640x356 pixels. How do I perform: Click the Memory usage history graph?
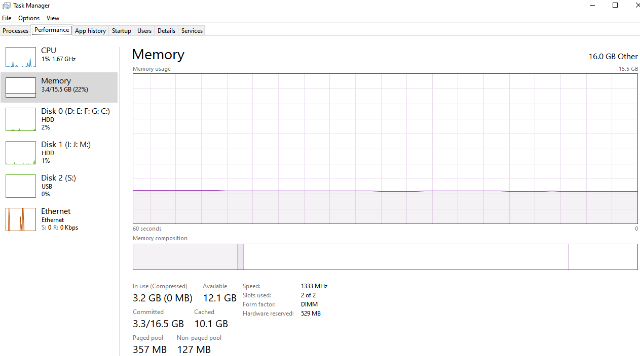click(x=385, y=148)
